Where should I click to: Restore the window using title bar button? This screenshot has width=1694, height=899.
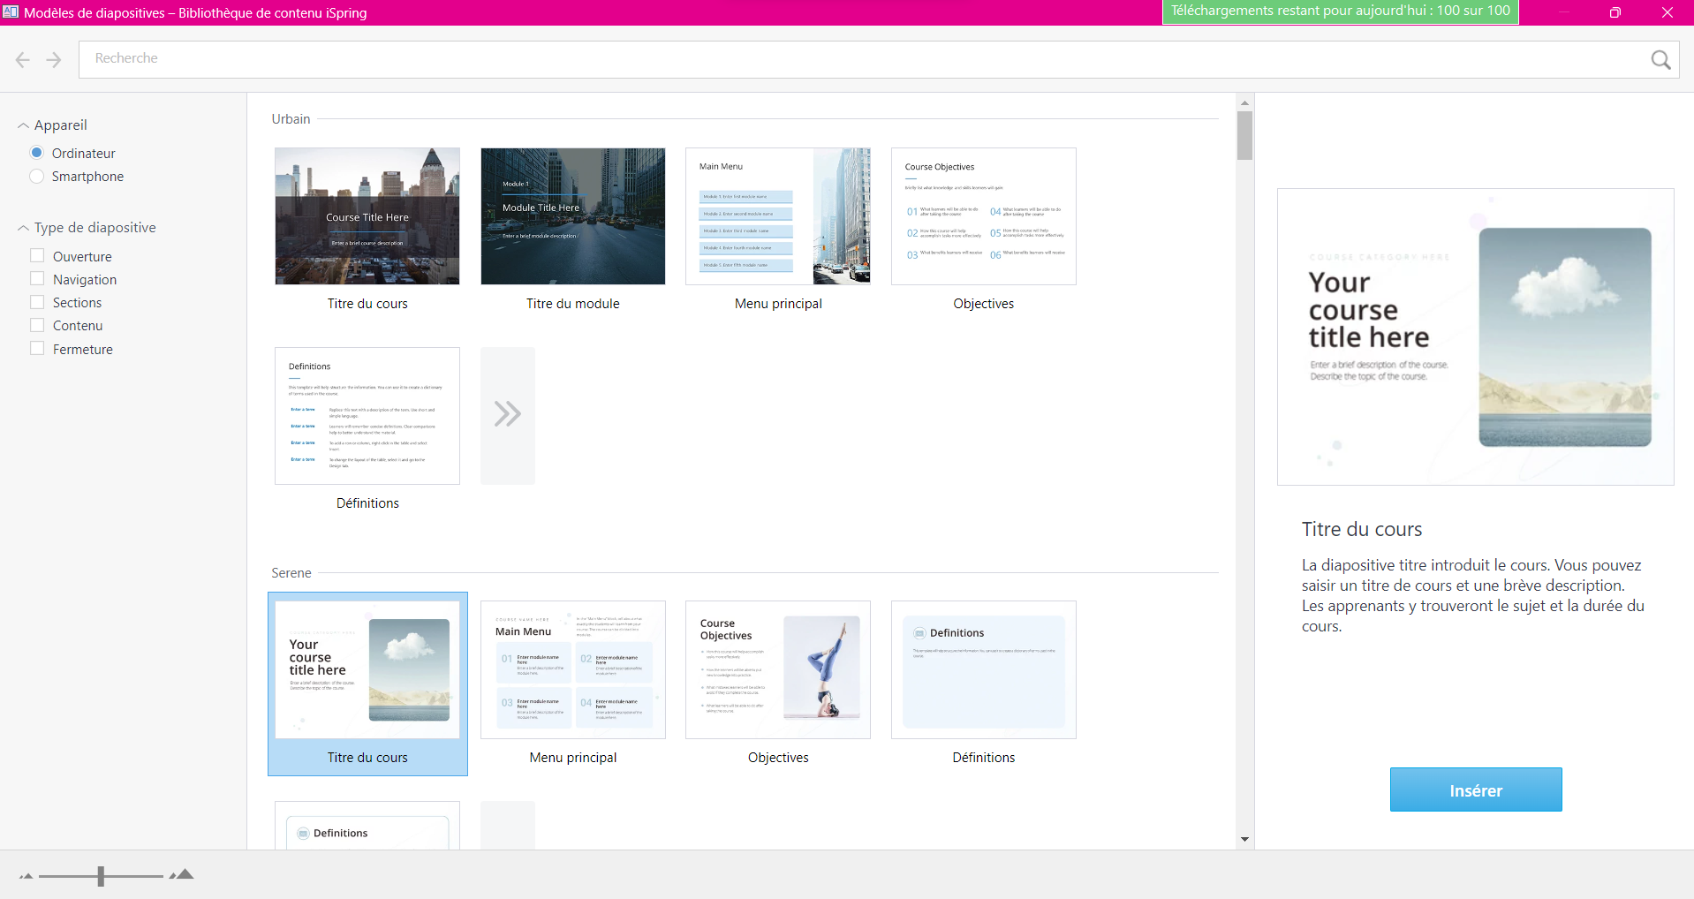(x=1615, y=12)
